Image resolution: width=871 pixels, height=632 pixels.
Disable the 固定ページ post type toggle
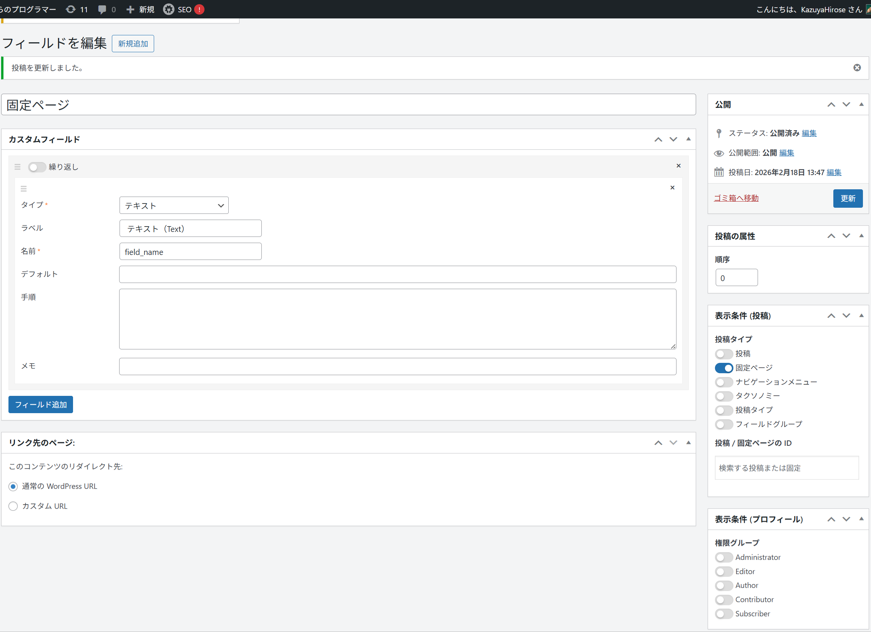click(x=724, y=368)
